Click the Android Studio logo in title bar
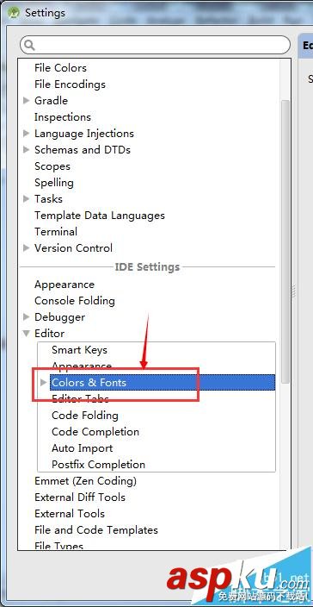This screenshot has height=607, width=313. [x=14, y=13]
